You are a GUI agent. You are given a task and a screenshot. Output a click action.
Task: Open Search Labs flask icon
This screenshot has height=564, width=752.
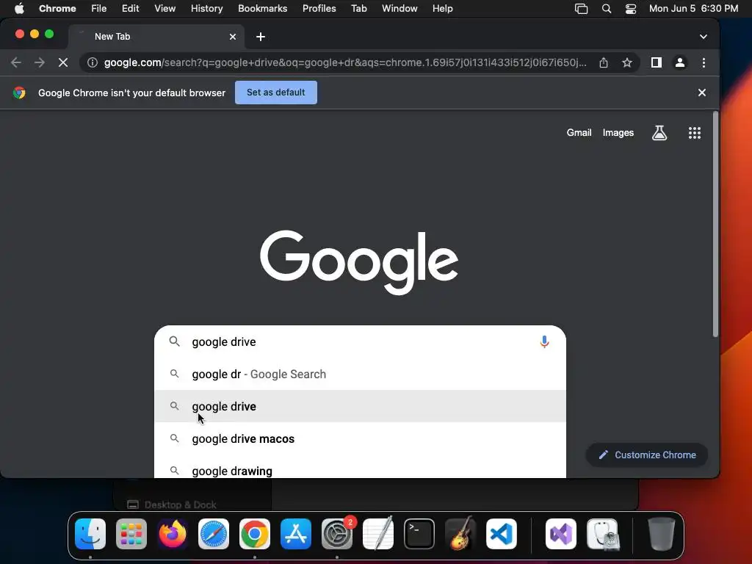[659, 133]
